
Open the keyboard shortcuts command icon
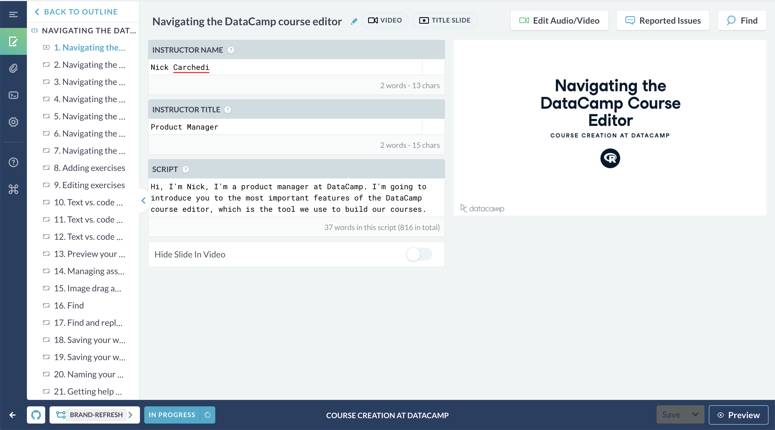pyautogui.click(x=13, y=189)
